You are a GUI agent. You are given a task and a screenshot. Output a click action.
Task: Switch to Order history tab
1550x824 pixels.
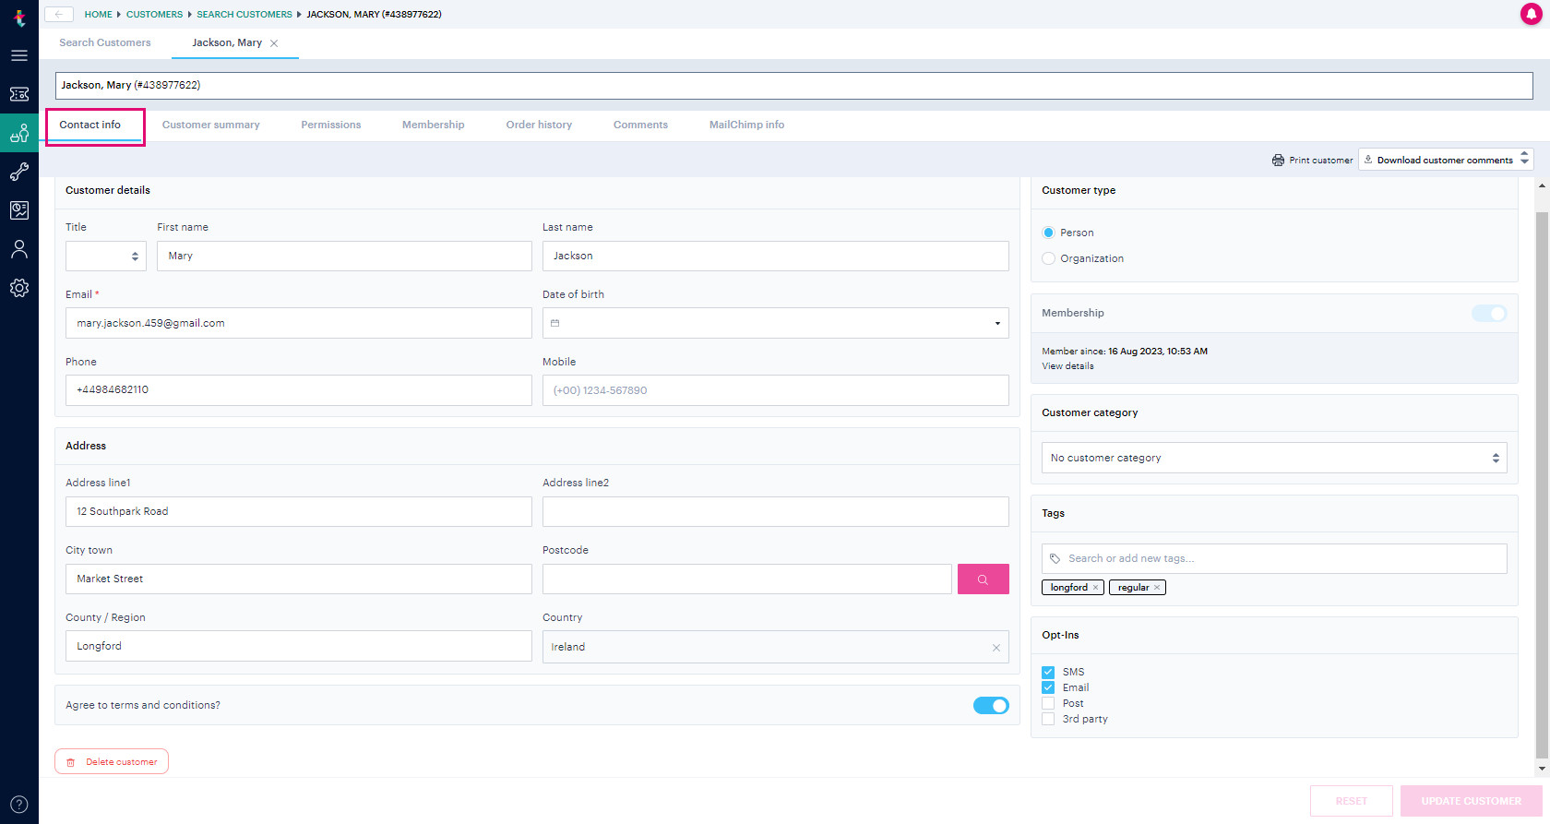point(539,125)
